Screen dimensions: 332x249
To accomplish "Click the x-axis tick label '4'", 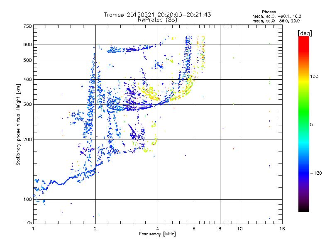I will 158,229.
